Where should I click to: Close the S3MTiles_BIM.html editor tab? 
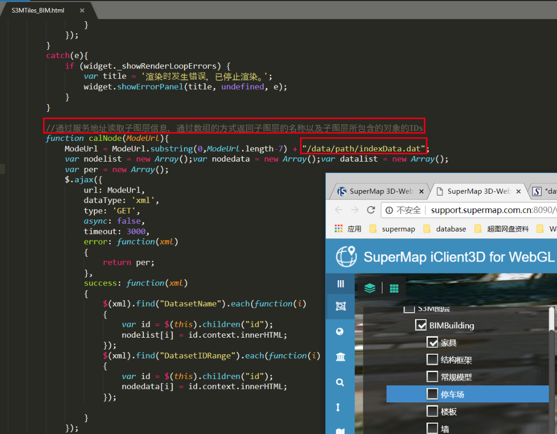pyautogui.click(x=82, y=11)
